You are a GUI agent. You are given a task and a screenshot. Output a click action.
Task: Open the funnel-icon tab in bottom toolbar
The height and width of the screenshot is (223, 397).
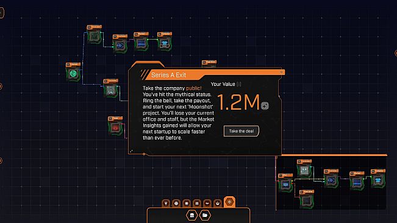tap(166, 203)
